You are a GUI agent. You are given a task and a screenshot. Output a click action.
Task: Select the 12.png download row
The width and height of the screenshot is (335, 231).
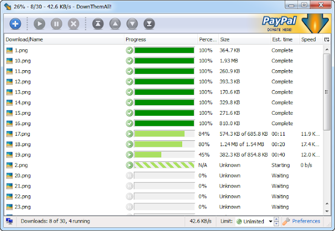click(x=163, y=82)
